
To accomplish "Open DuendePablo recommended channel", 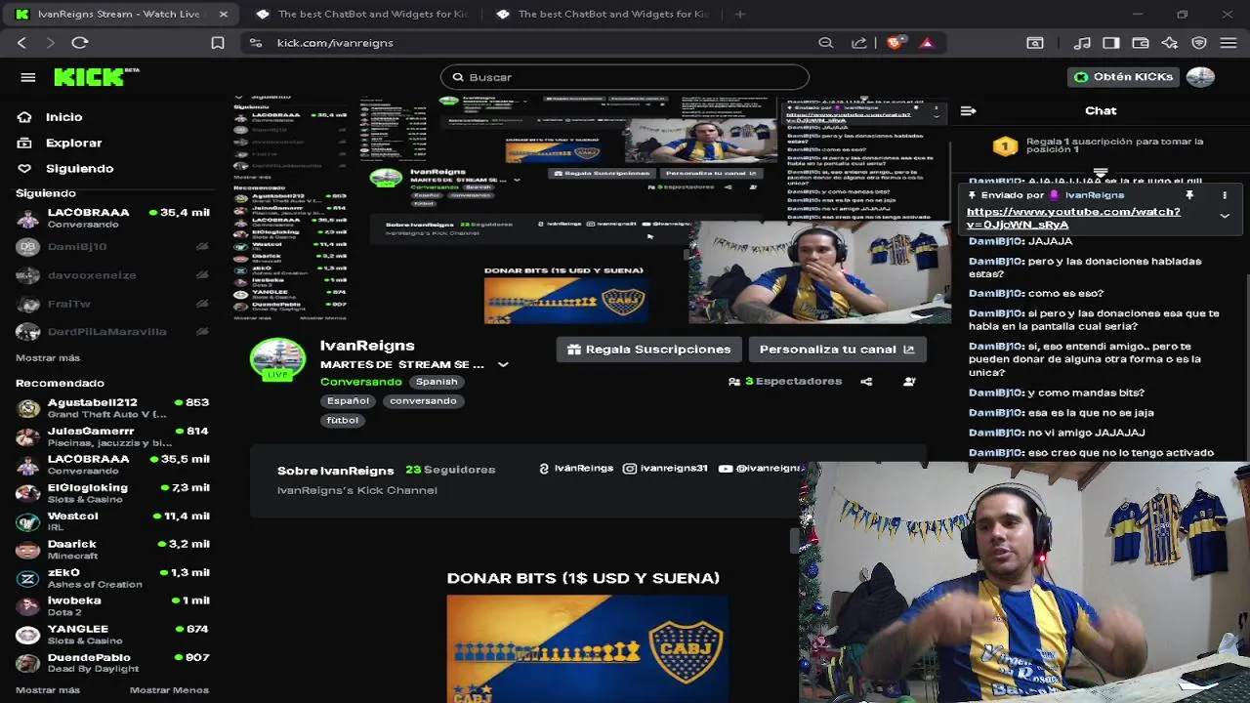I will coord(112,663).
